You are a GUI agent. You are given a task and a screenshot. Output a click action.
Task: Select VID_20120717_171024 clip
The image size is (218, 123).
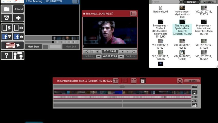[204, 44]
